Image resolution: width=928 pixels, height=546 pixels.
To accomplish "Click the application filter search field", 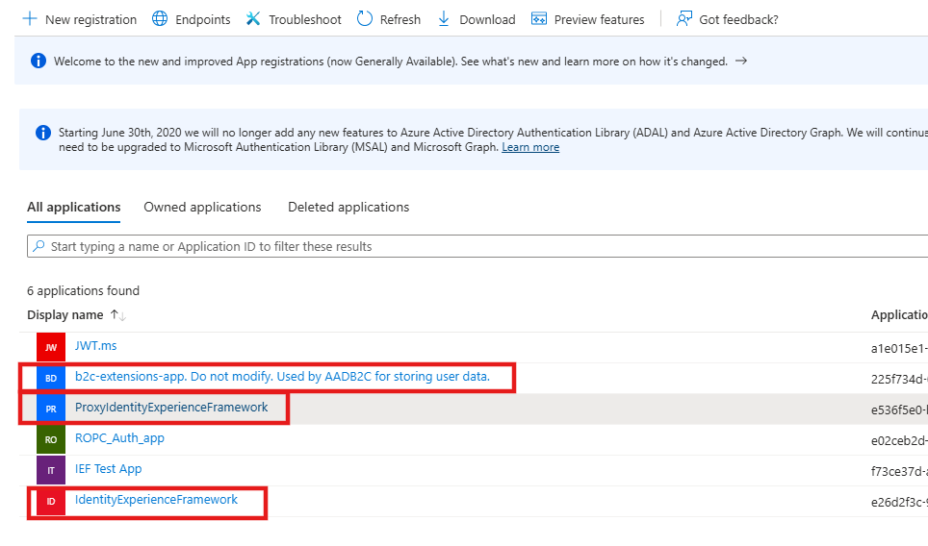I will [477, 246].
